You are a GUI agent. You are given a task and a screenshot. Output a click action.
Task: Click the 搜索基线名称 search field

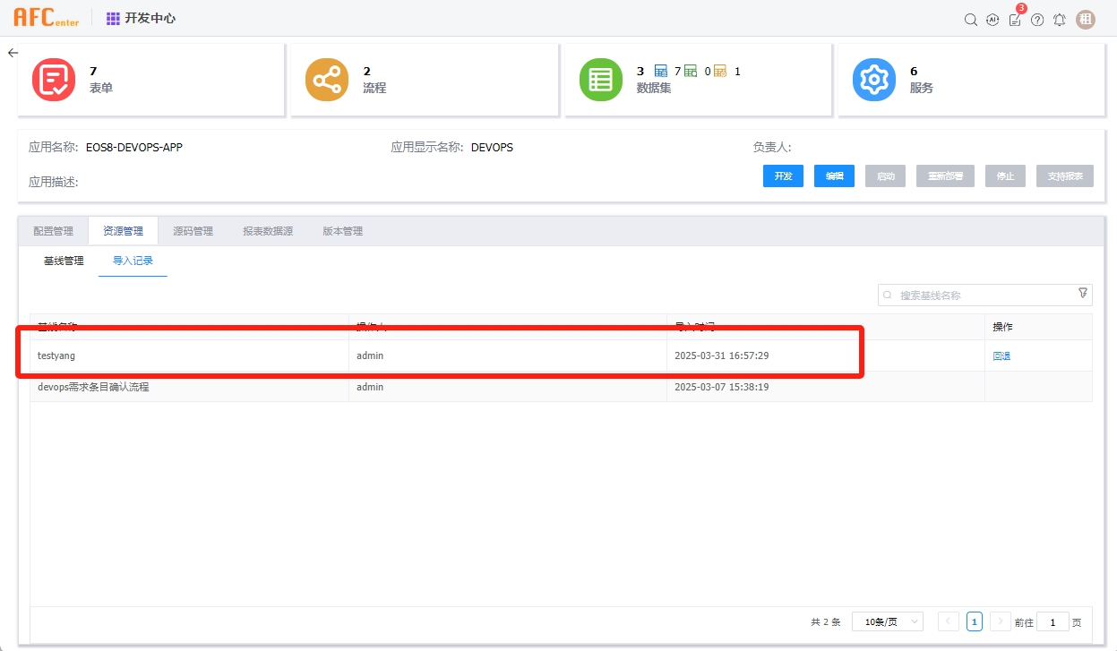pyautogui.click(x=984, y=295)
